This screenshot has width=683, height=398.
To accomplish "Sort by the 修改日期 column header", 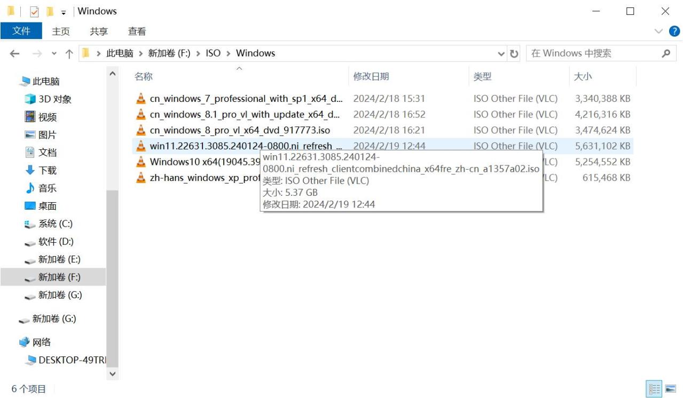I will coord(371,76).
